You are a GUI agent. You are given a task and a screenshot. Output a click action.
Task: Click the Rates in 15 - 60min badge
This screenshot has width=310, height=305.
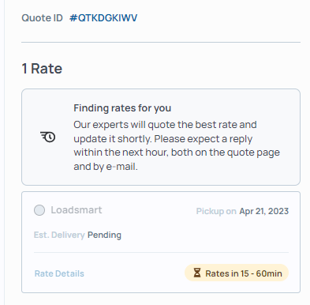coord(237,273)
